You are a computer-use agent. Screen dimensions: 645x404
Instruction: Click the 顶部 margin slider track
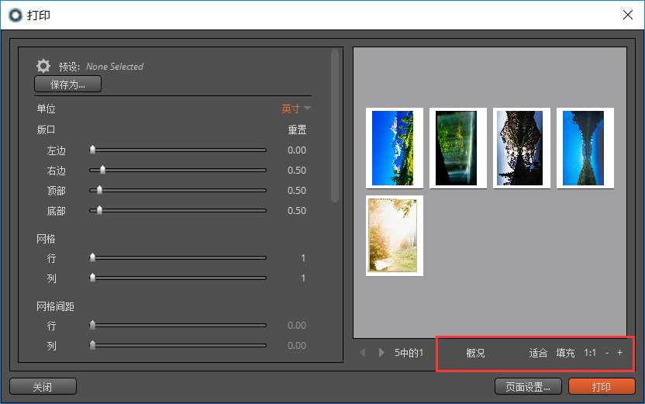[x=178, y=190]
